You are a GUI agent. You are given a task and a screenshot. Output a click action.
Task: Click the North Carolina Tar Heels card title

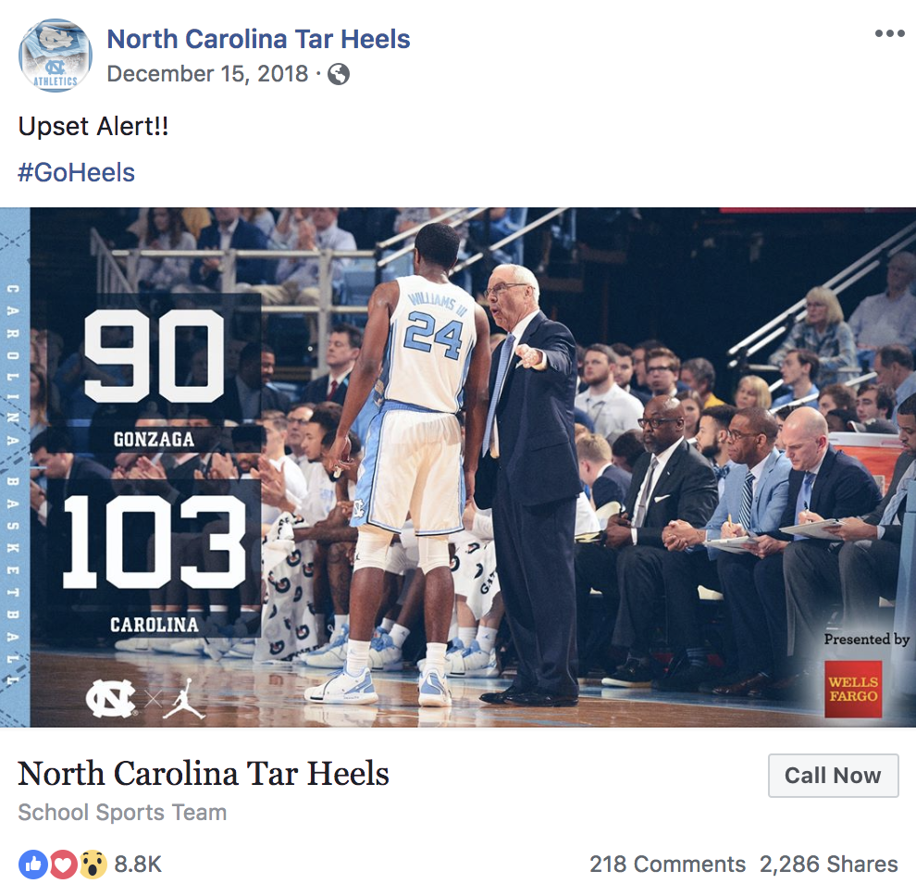pyautogui.click(x=204, y=774)
